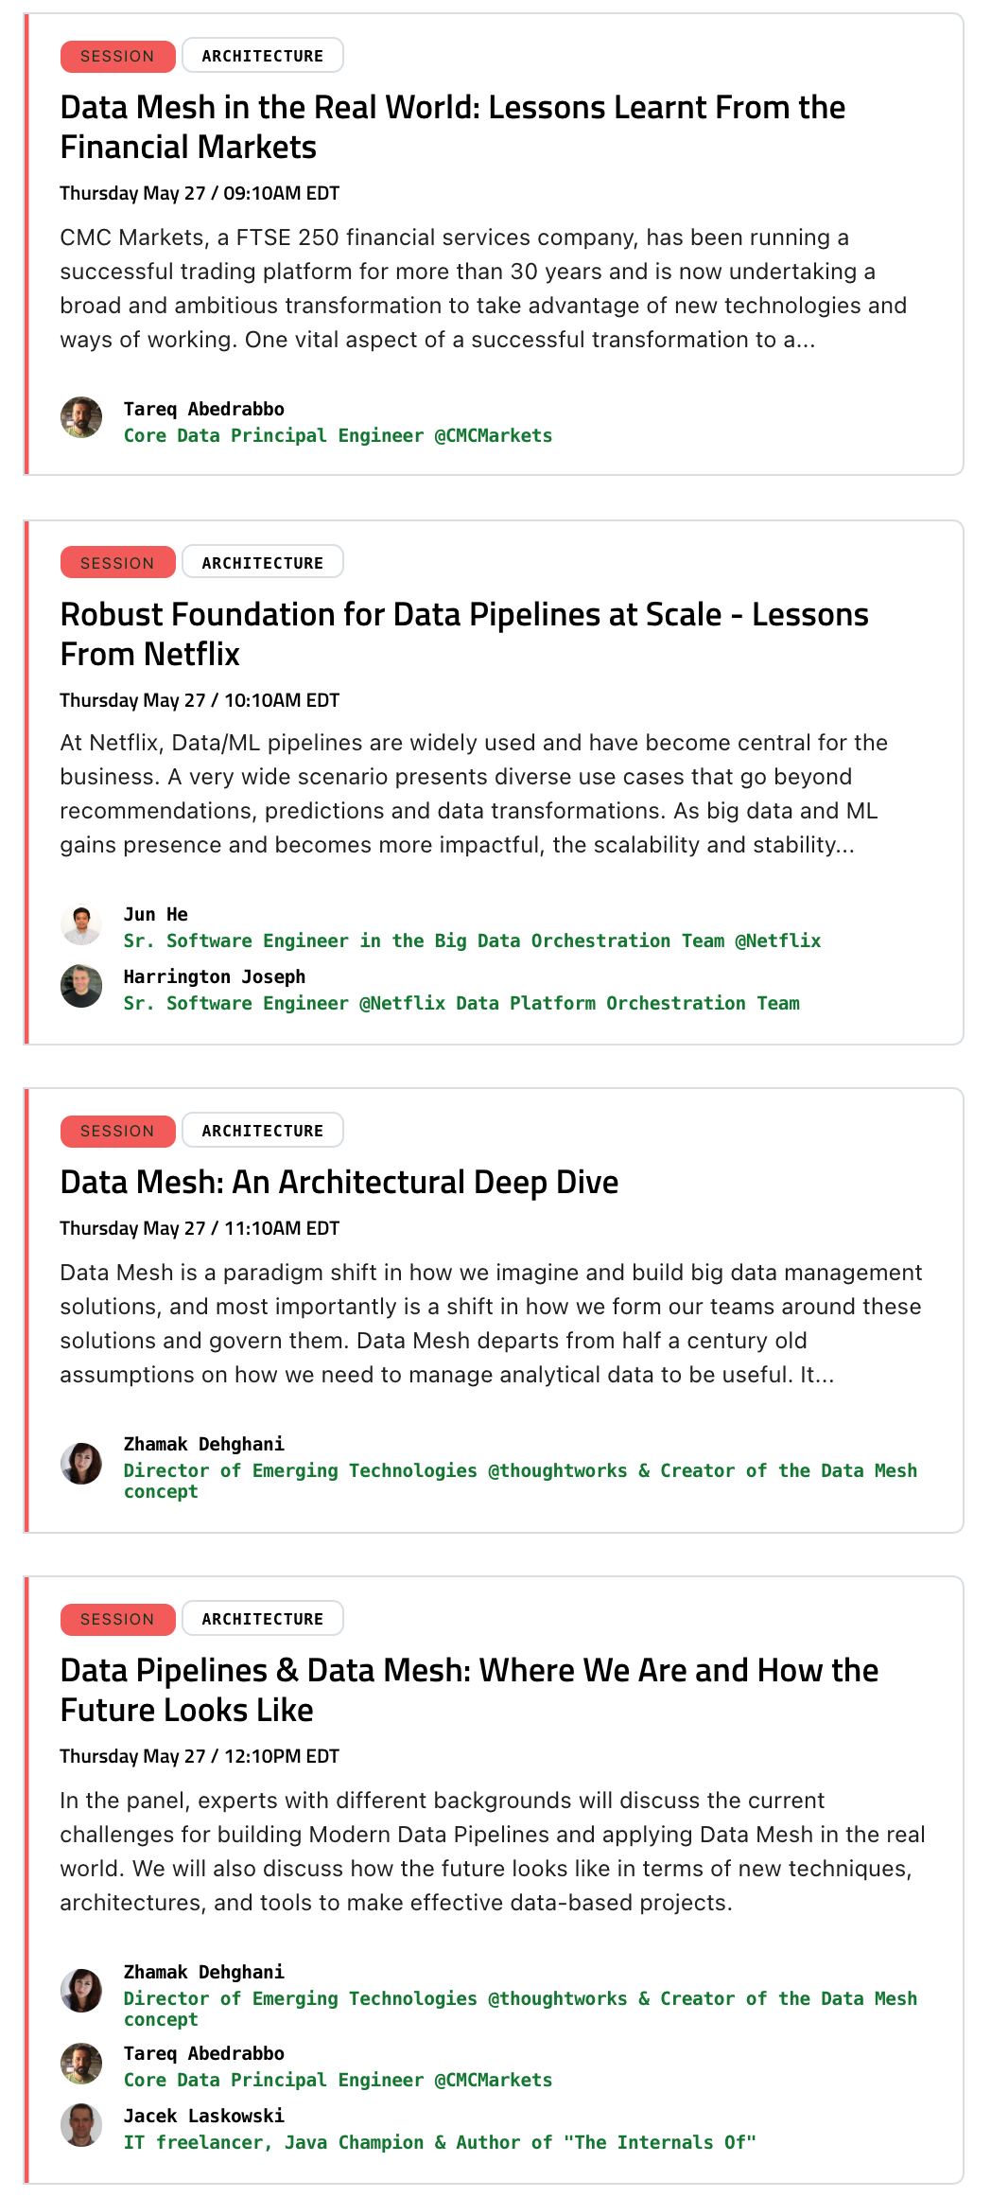Click Zhamak Dehghani's avatar in panel session
This screenshot has height=2197, width=991.
pos(81,1991)
